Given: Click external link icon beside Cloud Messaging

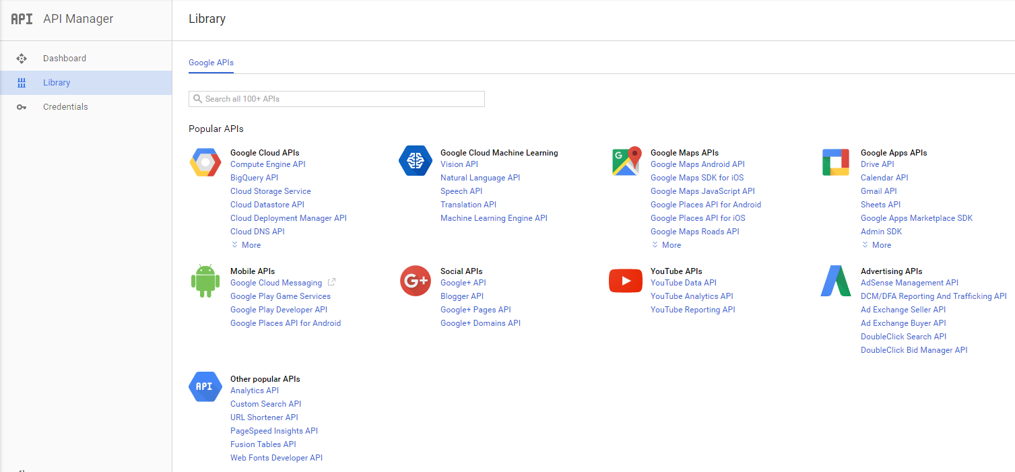Looking at the screenshot, I should [331, 283].
